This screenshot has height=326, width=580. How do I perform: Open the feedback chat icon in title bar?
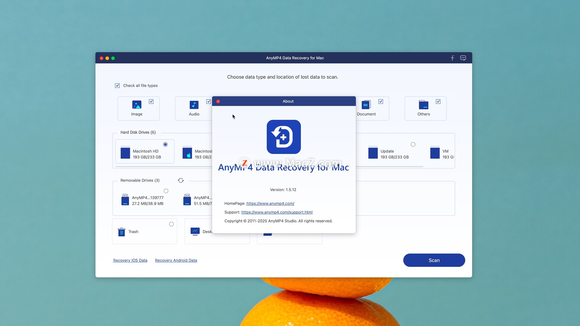(463, 58)
